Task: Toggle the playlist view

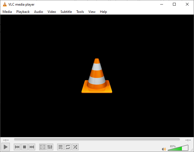Action: (x=61, y=147)
